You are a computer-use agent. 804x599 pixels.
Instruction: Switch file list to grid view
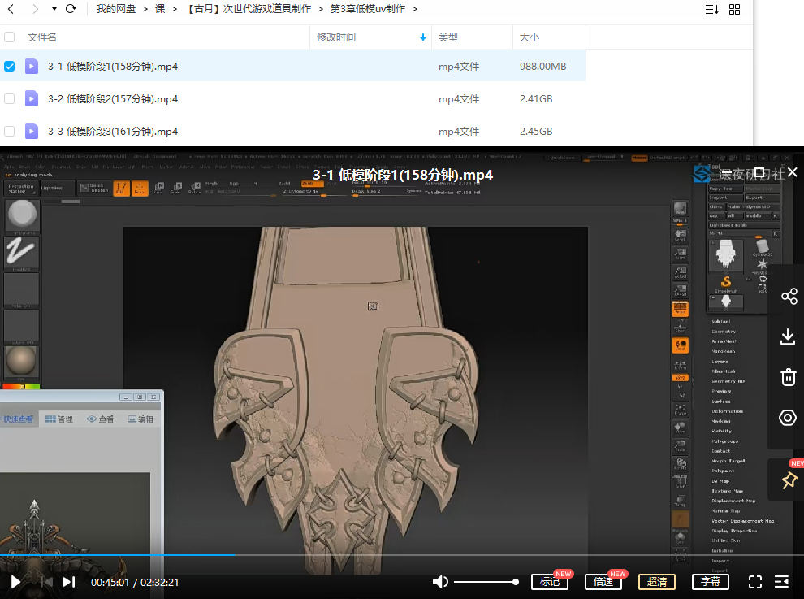coord(735,10)
